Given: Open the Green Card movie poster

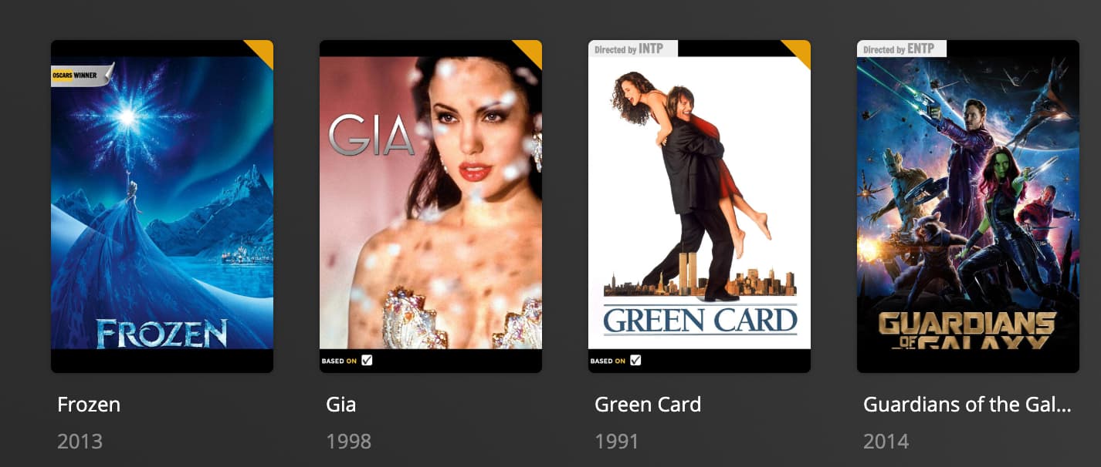Looking at the screenshot, I should tap(700, 207).
